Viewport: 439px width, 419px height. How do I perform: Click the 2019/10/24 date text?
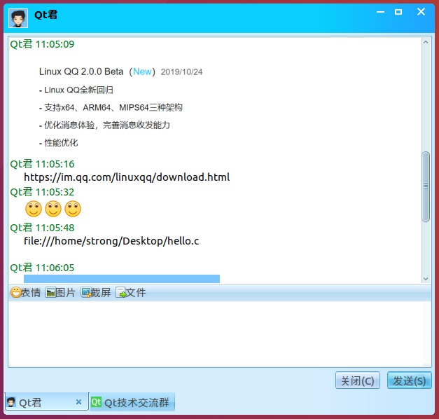click(181, 72)
